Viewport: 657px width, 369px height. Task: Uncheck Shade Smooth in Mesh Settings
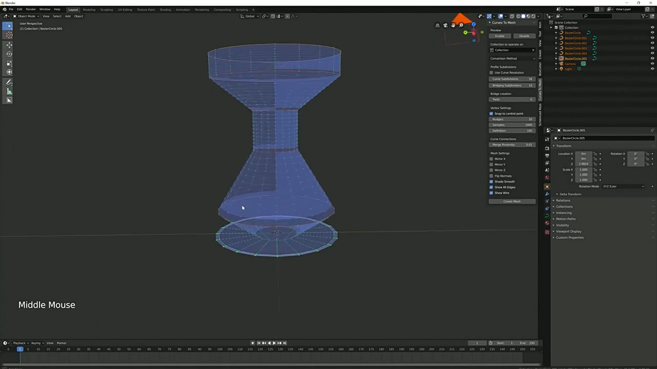tap(491, 181)
